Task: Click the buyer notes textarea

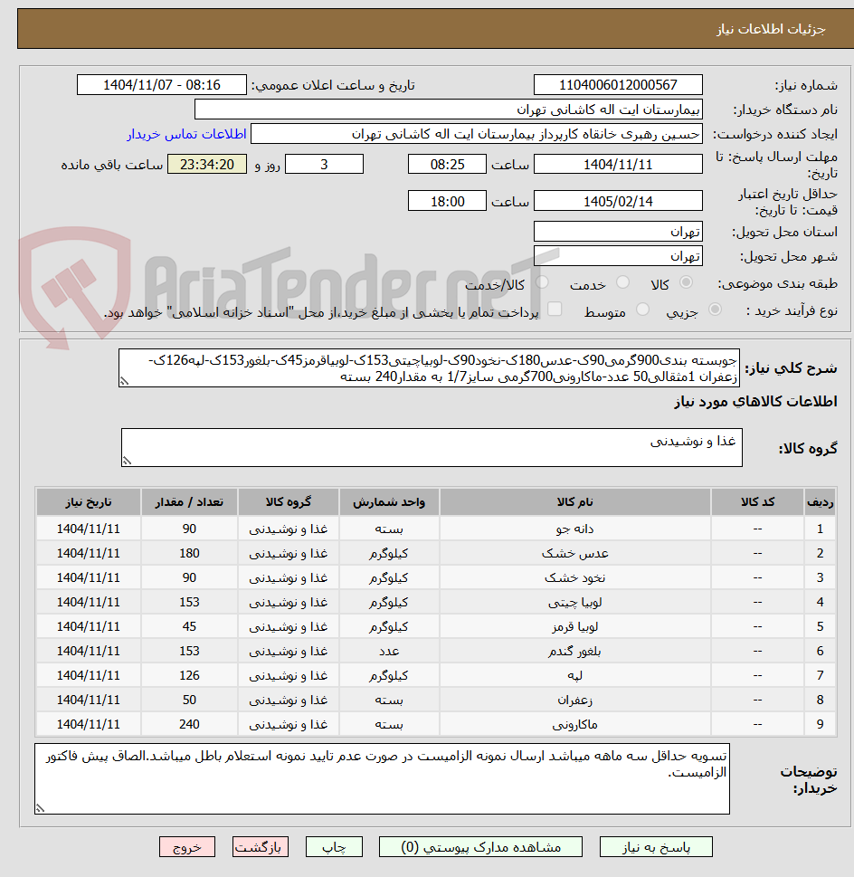Action: point(383,778)
